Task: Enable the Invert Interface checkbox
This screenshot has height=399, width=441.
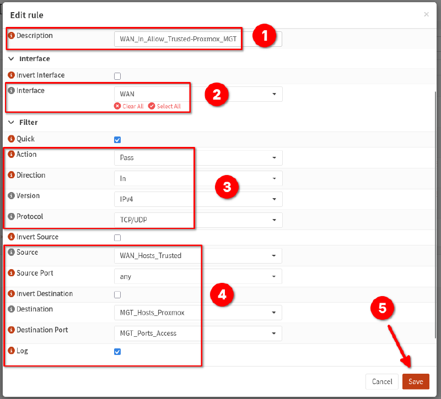Action: point(117,76)
